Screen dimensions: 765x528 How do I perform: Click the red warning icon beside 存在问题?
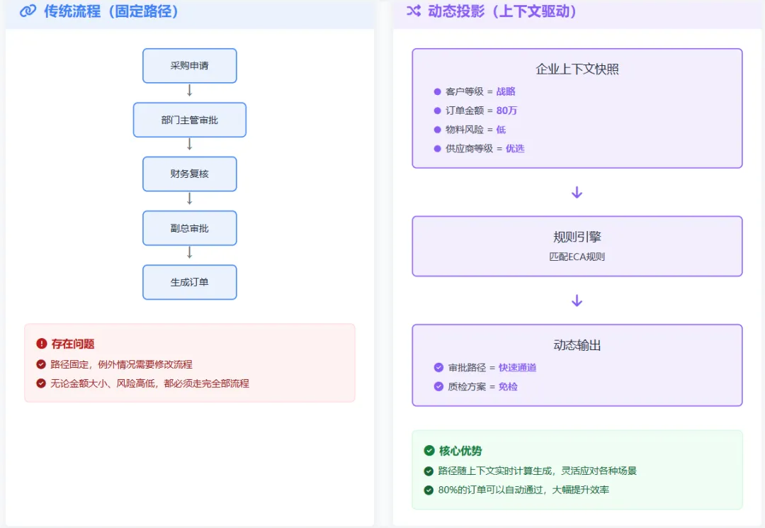42,344
